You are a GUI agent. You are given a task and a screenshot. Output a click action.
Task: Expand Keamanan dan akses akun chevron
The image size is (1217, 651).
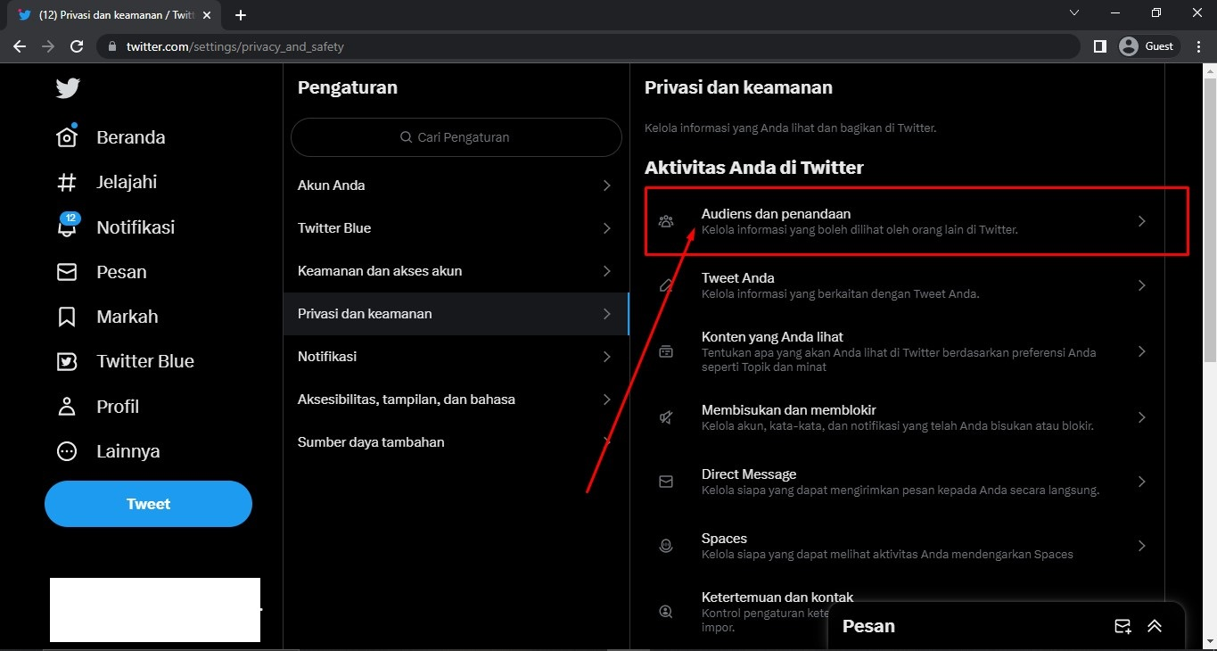tap(606, 271)
